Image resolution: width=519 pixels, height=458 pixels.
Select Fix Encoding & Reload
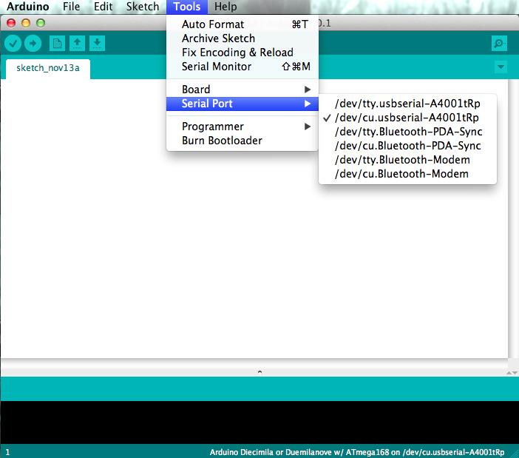[x=242, y=53]
